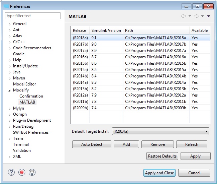
Task: Open the Validation preference page
Action: pos(22,150)
